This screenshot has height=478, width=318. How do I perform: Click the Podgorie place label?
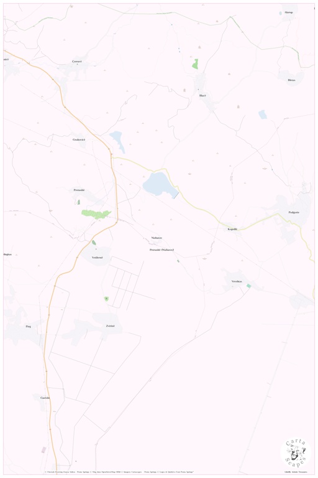click(x=294, y=212)
